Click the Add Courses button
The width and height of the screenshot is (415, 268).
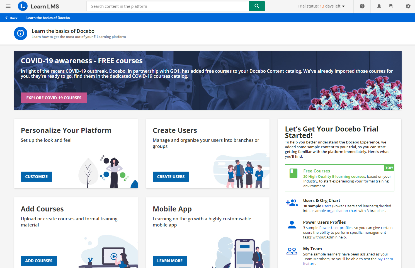[39, 261]
